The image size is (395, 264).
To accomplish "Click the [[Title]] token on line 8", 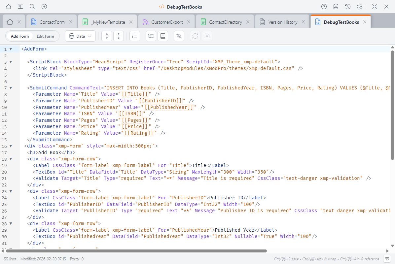I will [x=134, y=94].
